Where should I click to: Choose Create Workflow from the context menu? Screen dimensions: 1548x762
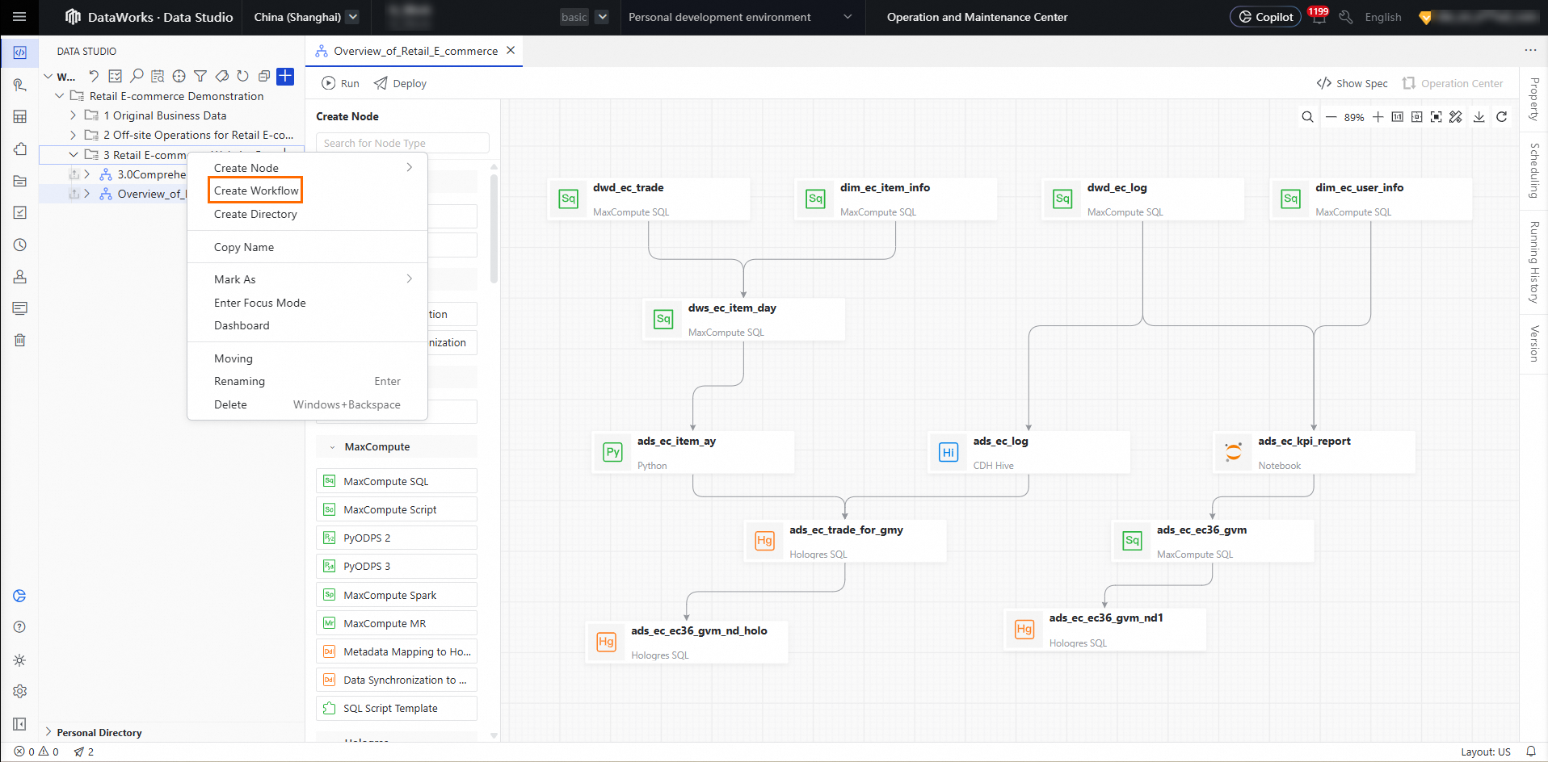pos(254,190)
